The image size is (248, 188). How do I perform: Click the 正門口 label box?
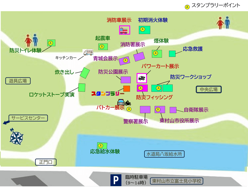coord(46,162)
